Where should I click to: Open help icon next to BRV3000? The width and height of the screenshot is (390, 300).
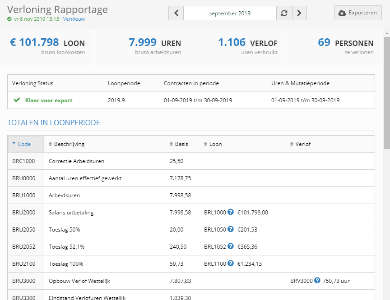tap(317, 280)
